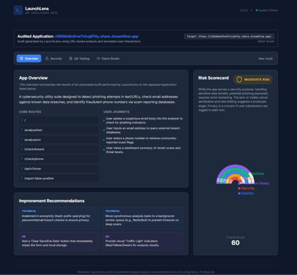Click the Moderate Risk shield icon
The width and height of the screenshot is (297, 275).
tap(239, 80)
